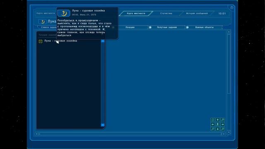Click the quest list scroll-down arrow

pos(103,125)
